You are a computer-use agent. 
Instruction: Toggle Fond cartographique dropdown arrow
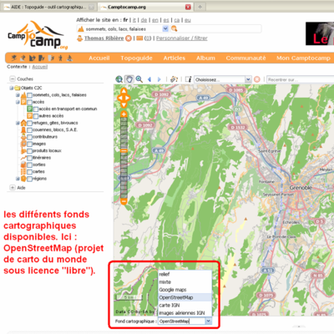coord(208,321)
